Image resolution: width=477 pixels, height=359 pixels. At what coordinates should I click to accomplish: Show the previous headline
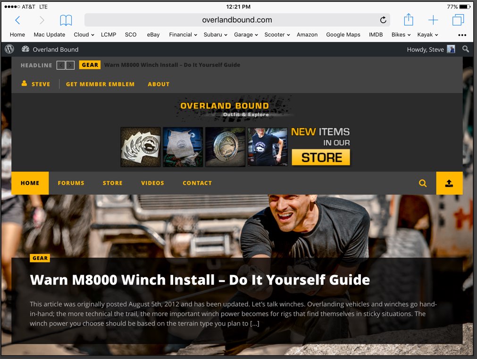[x=61, y=65]
